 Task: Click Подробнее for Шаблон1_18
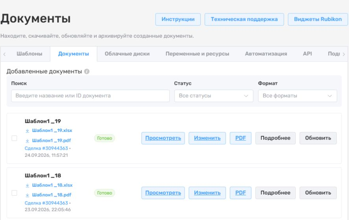click(275, 193)
